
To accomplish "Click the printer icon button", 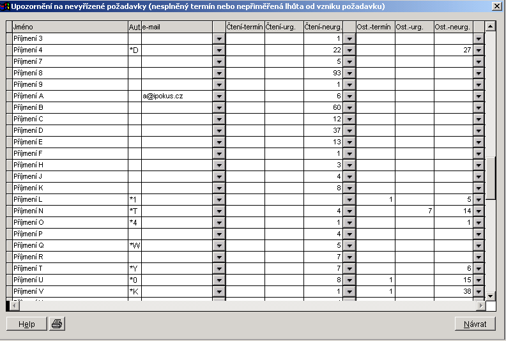I will coord(57,324).
